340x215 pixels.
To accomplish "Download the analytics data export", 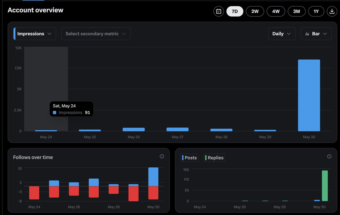I will pos(332,12).
